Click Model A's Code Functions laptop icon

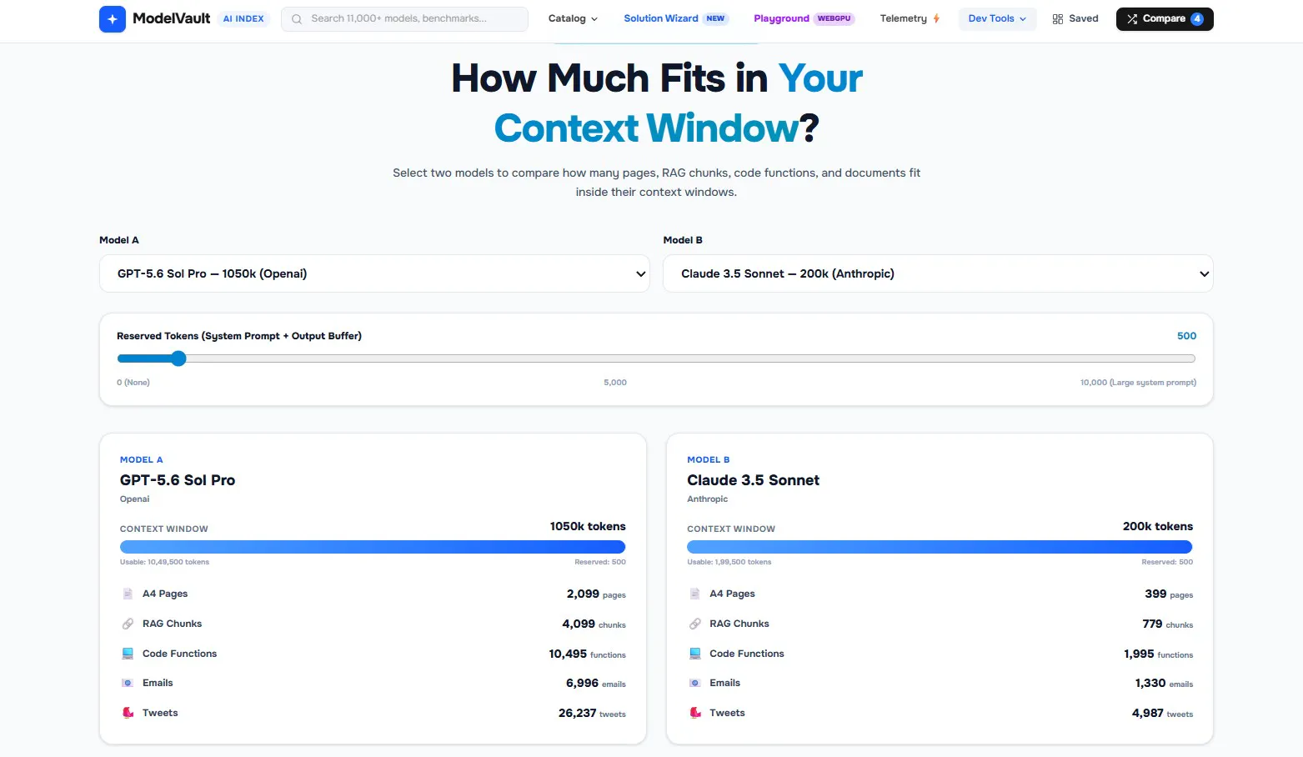click(x=128, y=654)
